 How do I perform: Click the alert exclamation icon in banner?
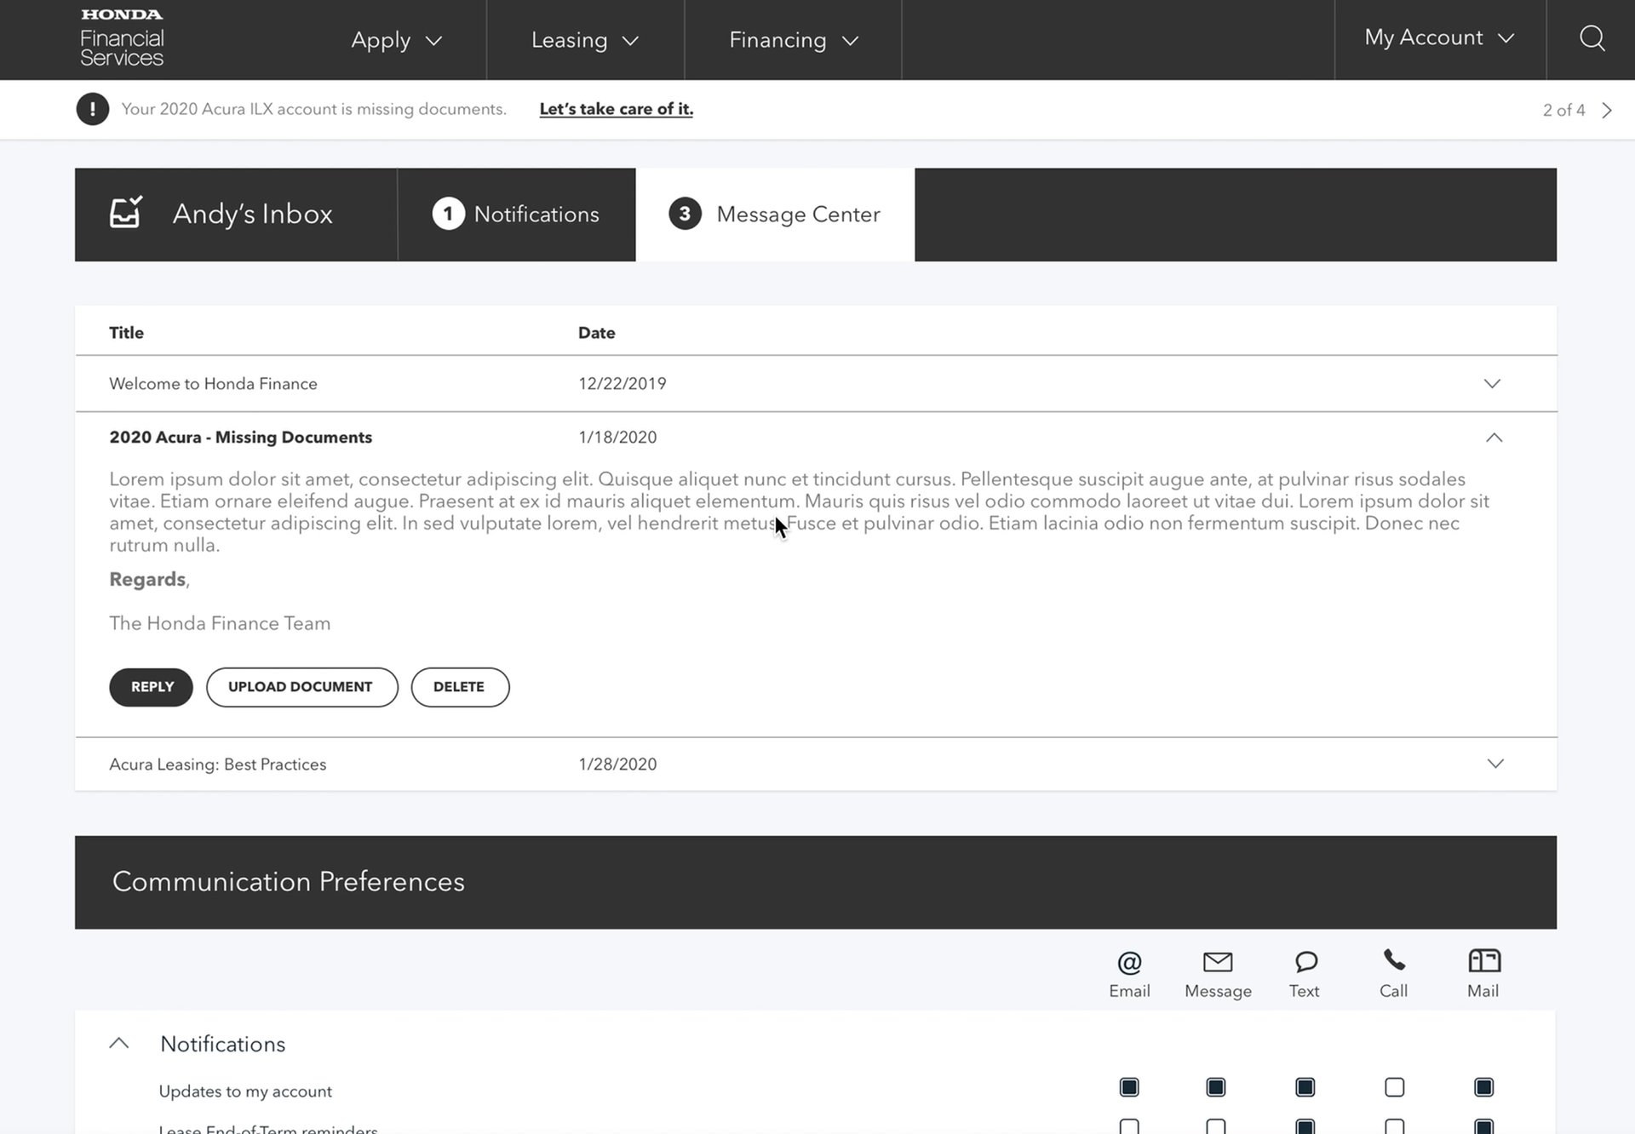pyautogui.click(x=92, y=109)
